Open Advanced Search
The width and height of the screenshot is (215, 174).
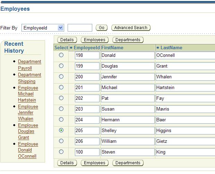click(x=131, y=28)
